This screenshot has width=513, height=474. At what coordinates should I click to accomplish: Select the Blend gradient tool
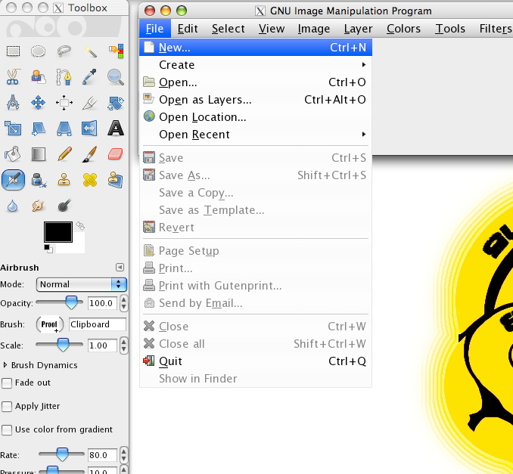tap(39, 154)
